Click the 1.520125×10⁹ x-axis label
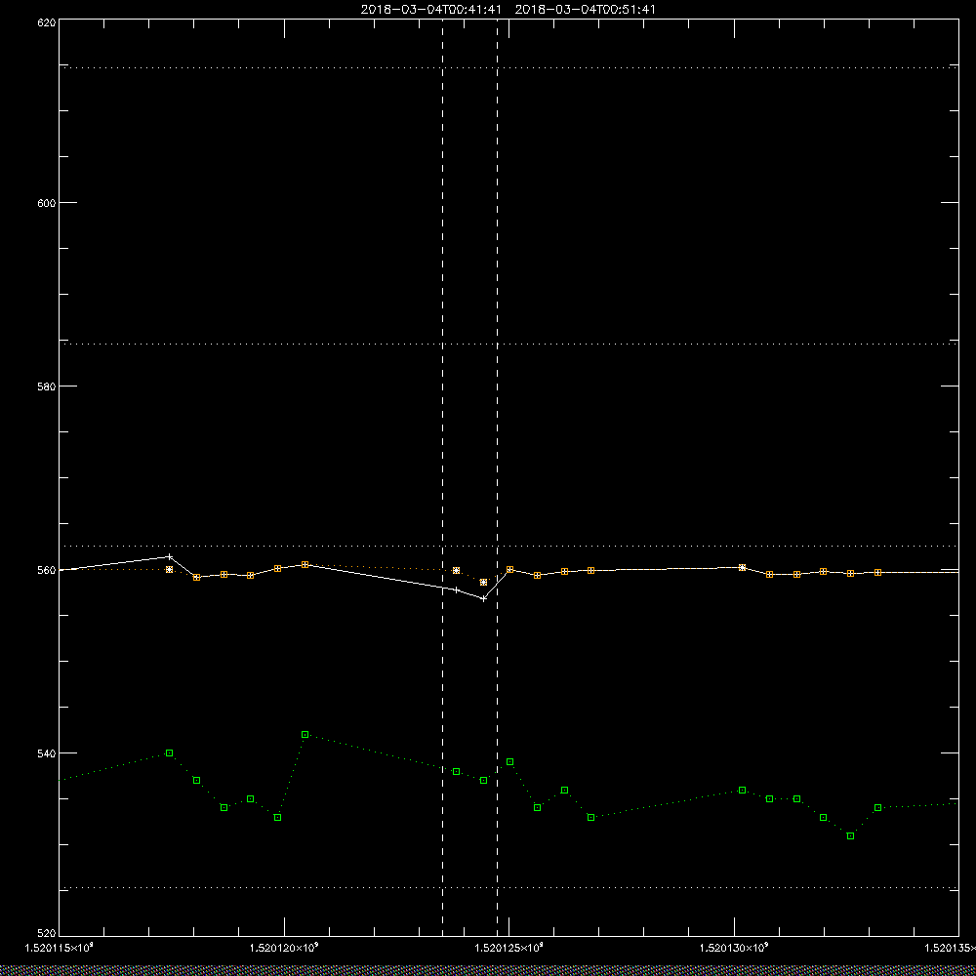 click(x=508, y=949)
